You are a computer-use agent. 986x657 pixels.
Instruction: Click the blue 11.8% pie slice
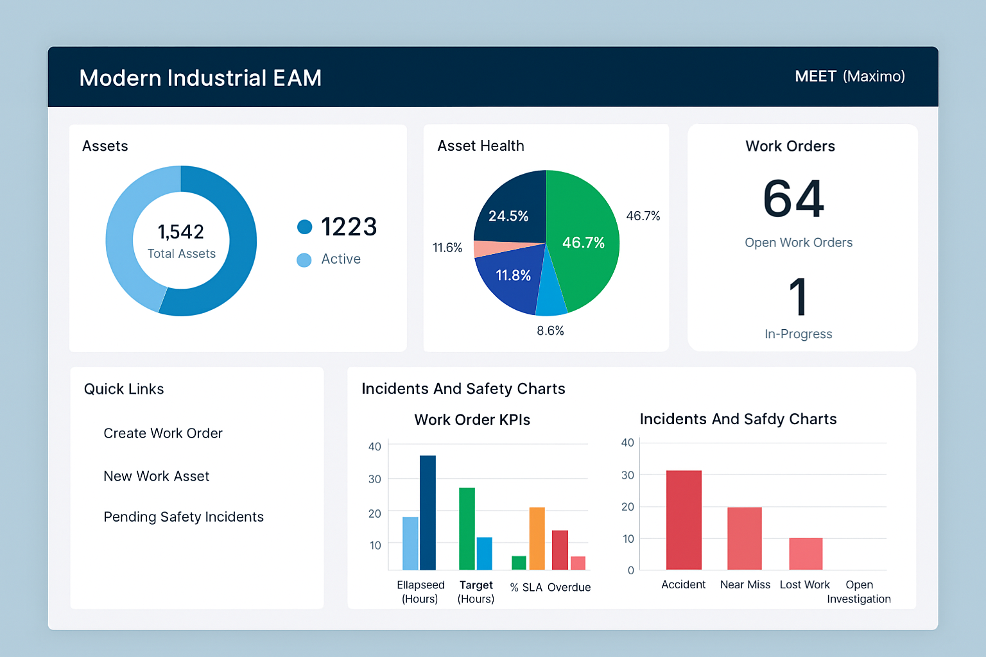[510, 279]
